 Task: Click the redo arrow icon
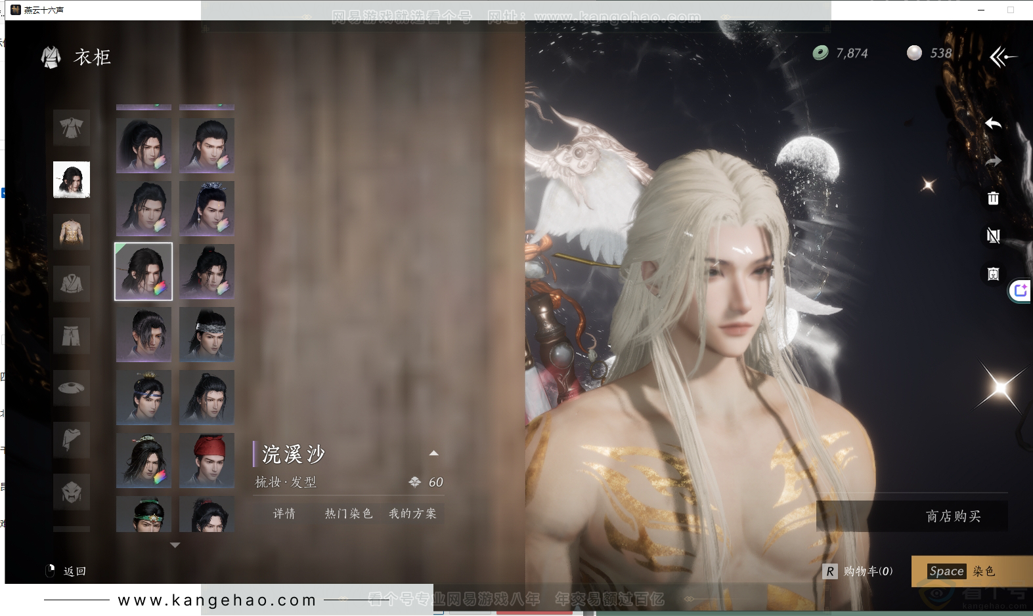point(993,161)
